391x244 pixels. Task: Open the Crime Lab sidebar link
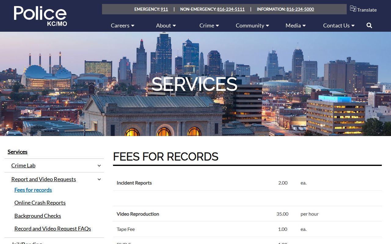[23, 166]
